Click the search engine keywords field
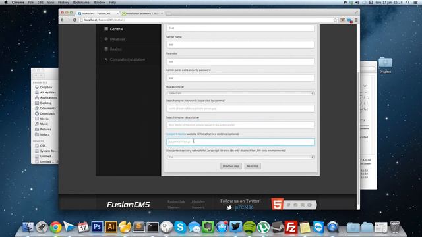 [240, 109]
